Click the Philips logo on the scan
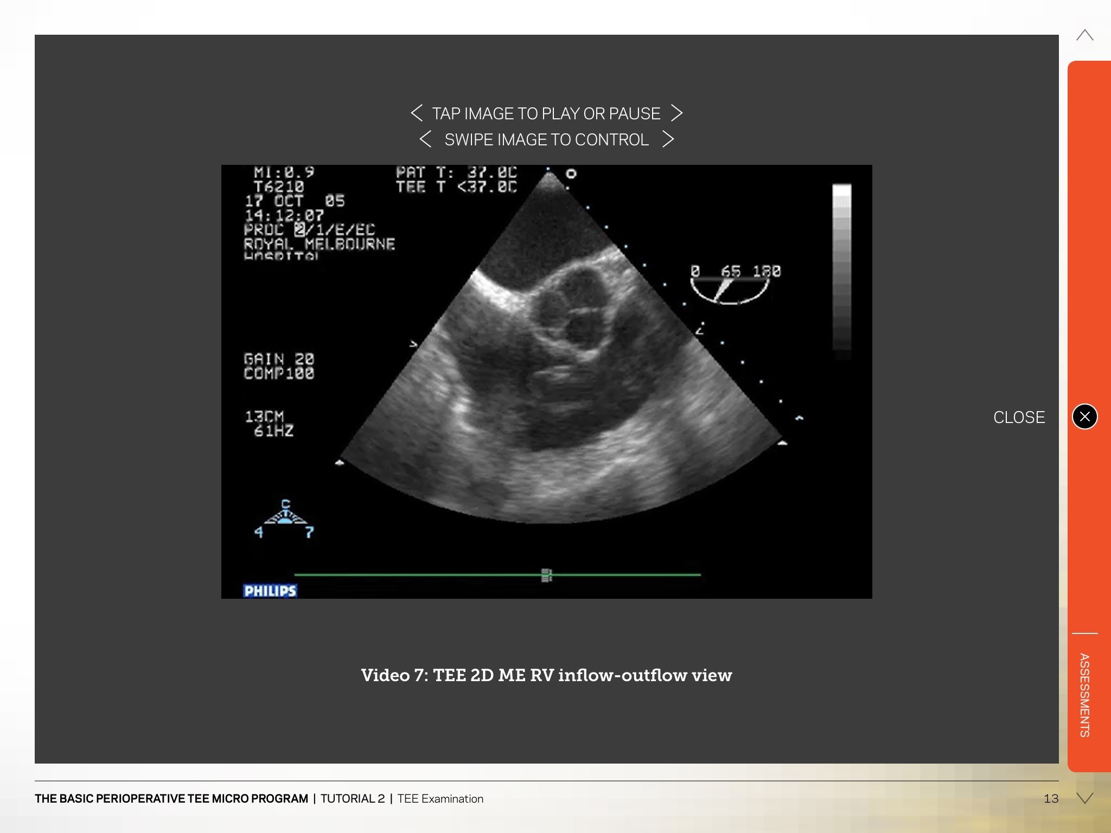The width and height of the screenshot is (1111, 833). click(270, 591)
